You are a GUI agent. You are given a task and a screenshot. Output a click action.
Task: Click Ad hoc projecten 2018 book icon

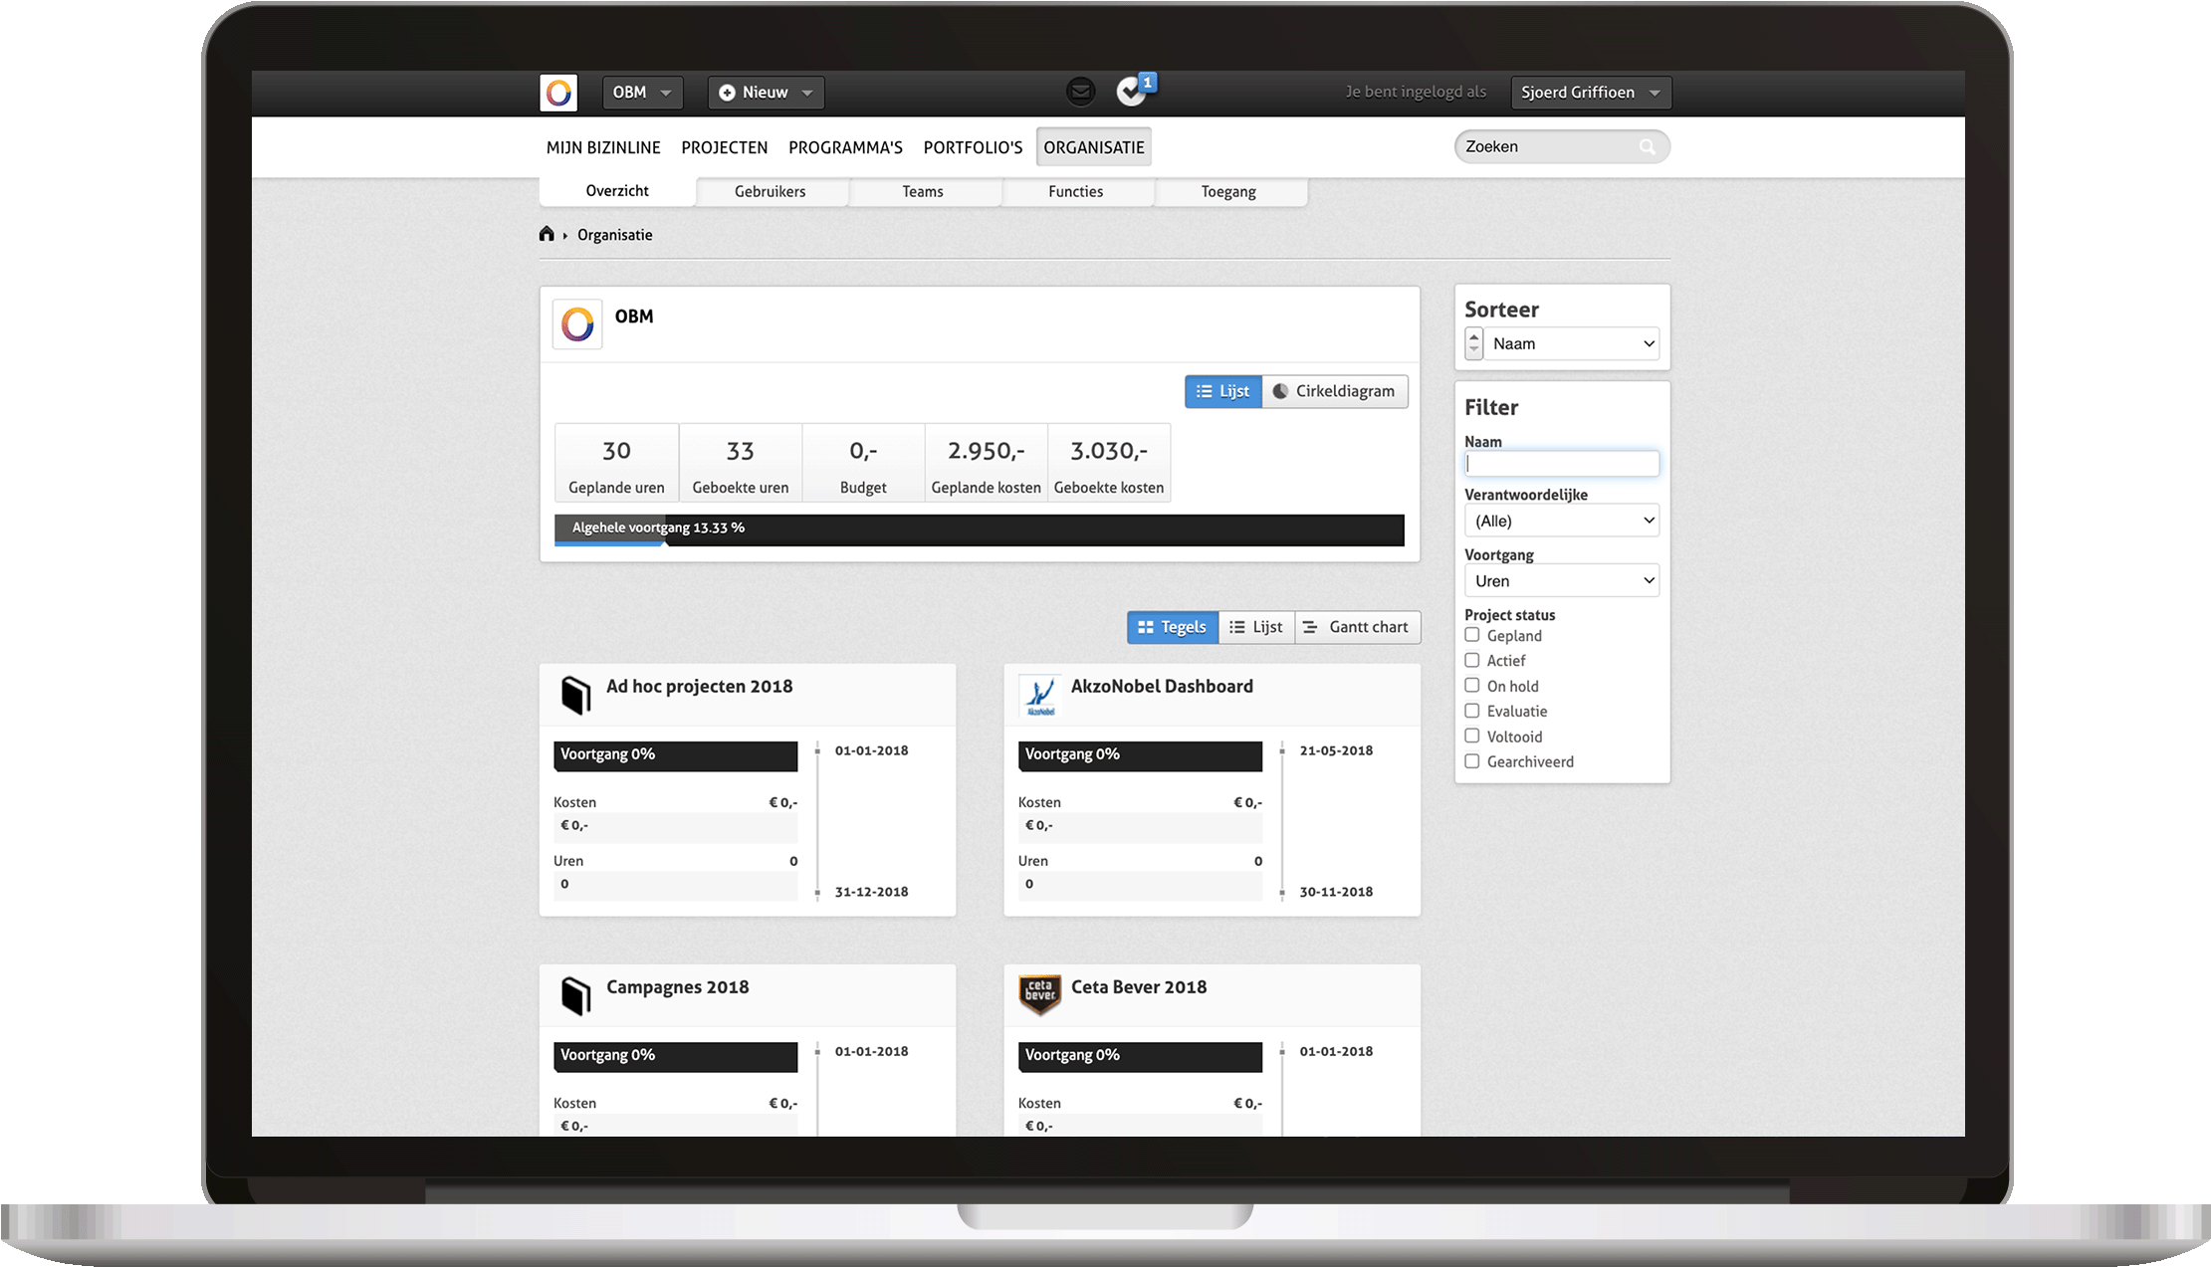(x=575, y=695)
